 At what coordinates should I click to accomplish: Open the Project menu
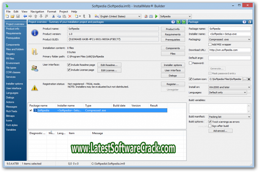pos(64,11)
